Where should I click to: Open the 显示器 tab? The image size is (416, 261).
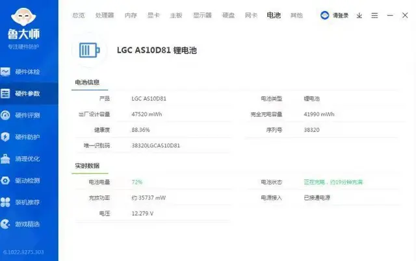coord(202,16)
